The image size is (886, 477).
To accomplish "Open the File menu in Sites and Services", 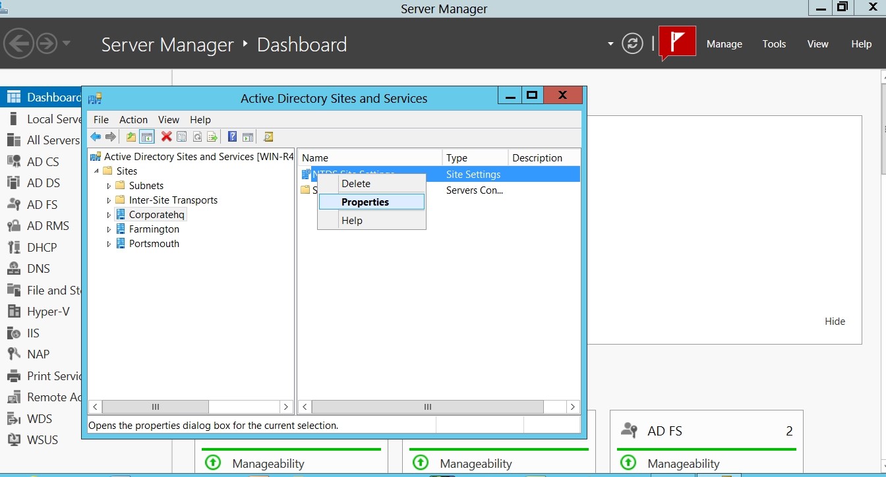I will [x=101, y=119].
